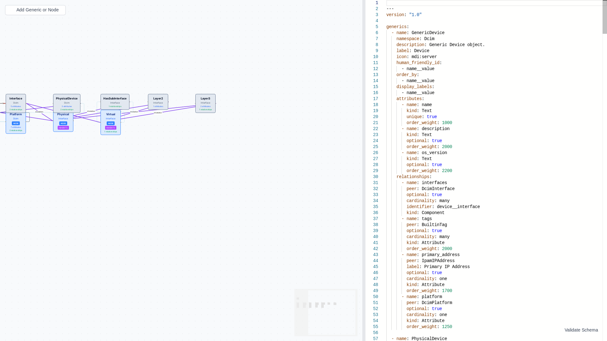Screen dimensions: 607x341
Task: Click '2 attributes' on Layer3 node
Action: point(205,106)
